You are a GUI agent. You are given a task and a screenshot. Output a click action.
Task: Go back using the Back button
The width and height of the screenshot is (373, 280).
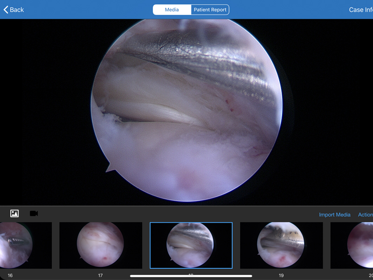click(x=14, y=10)
